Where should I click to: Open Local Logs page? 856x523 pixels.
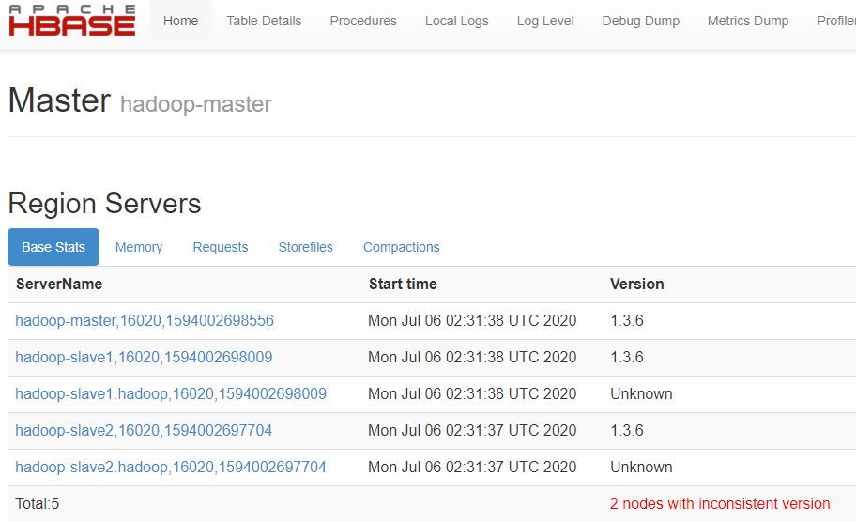point(457,21)
